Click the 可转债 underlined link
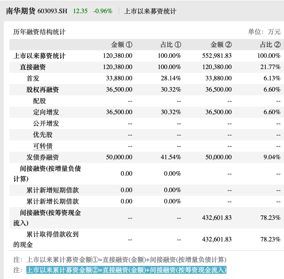This screenshot has width=284, height=279. [x=43, y=146]
